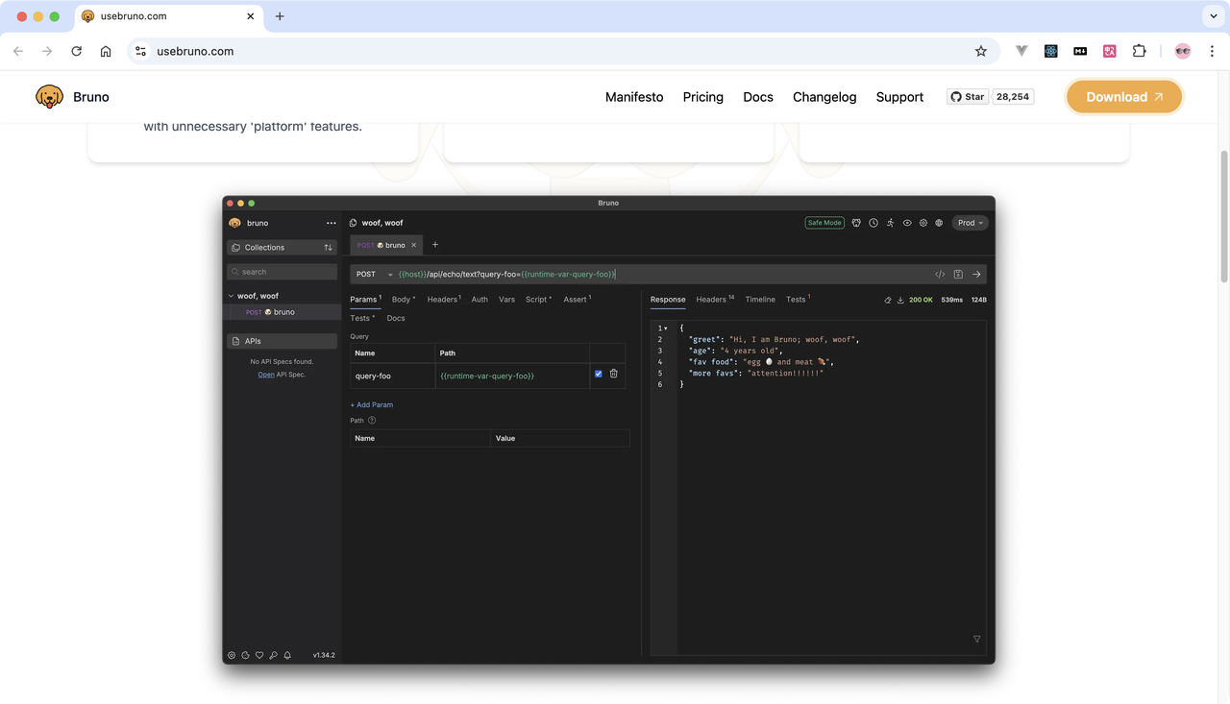Image resolution: width=1230 pixels, height=704 pixels.
Task: Click the orange Download button
Action: 1124,97
